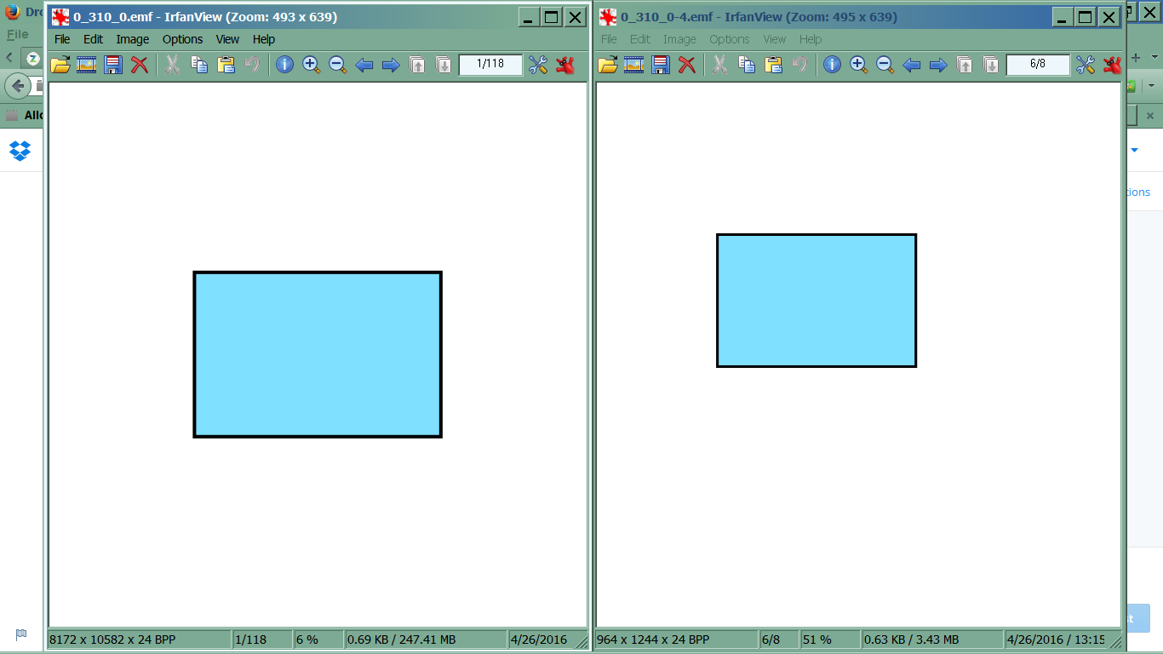Image resolution: width=1163 pixels, height=654 pixels.
Task: Click Open file icon in left IrfanView window
Action: 60,65
